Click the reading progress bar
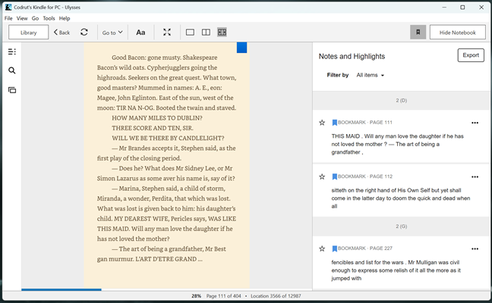The image size is (492, 303). (x=167, y=289)
